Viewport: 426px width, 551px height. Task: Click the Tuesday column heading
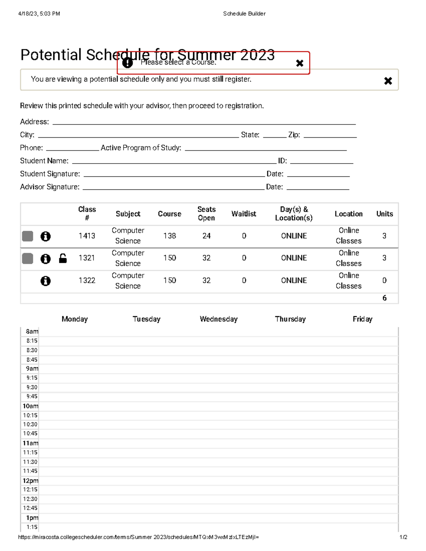[x=147, y=319]
